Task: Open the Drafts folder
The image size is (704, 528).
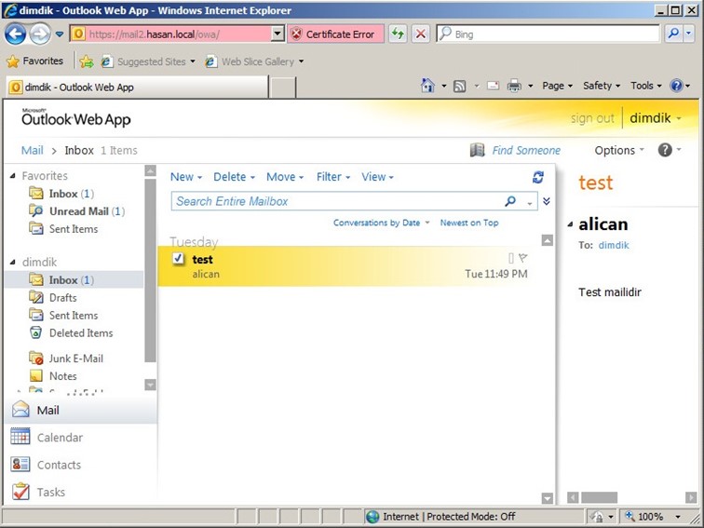Action: 53,298
